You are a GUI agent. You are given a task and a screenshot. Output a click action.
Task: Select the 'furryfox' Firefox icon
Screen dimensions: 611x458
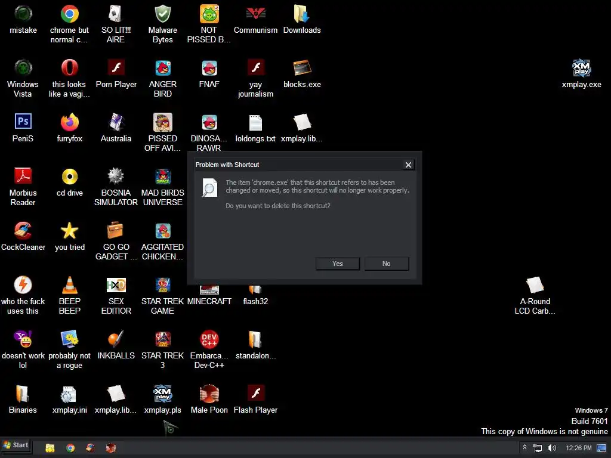pos(69,129)
